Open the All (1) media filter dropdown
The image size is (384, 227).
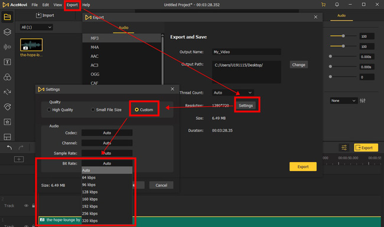(x=36, y=27)
